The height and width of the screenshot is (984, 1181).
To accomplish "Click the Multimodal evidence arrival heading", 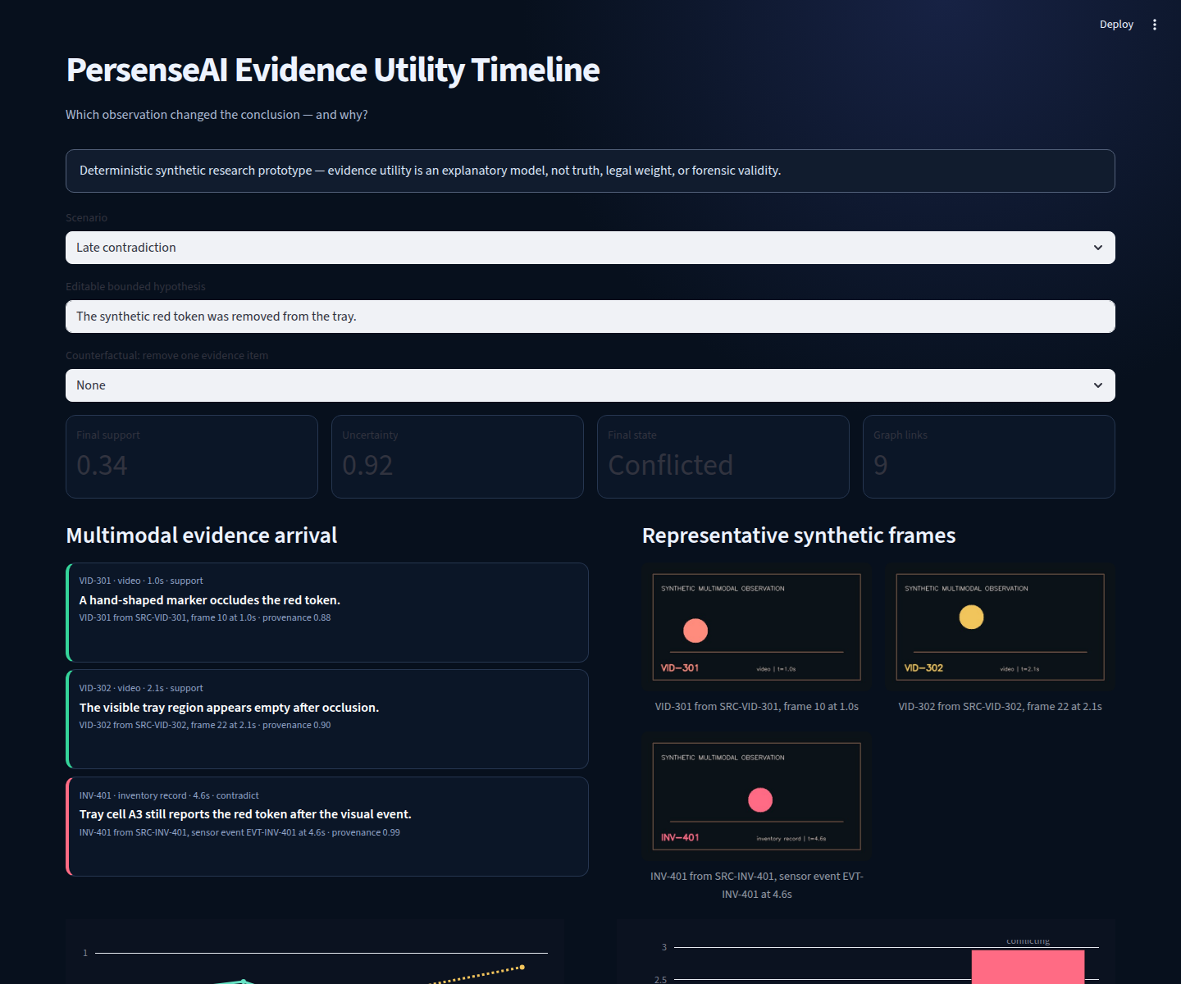I will point(202,535).
